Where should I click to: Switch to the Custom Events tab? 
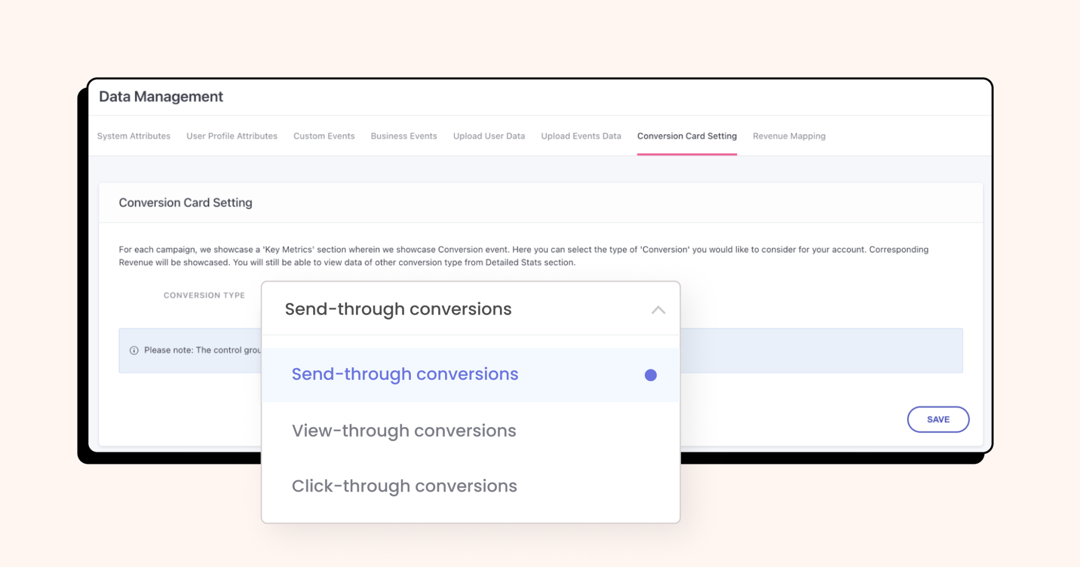tap(324, 136)
